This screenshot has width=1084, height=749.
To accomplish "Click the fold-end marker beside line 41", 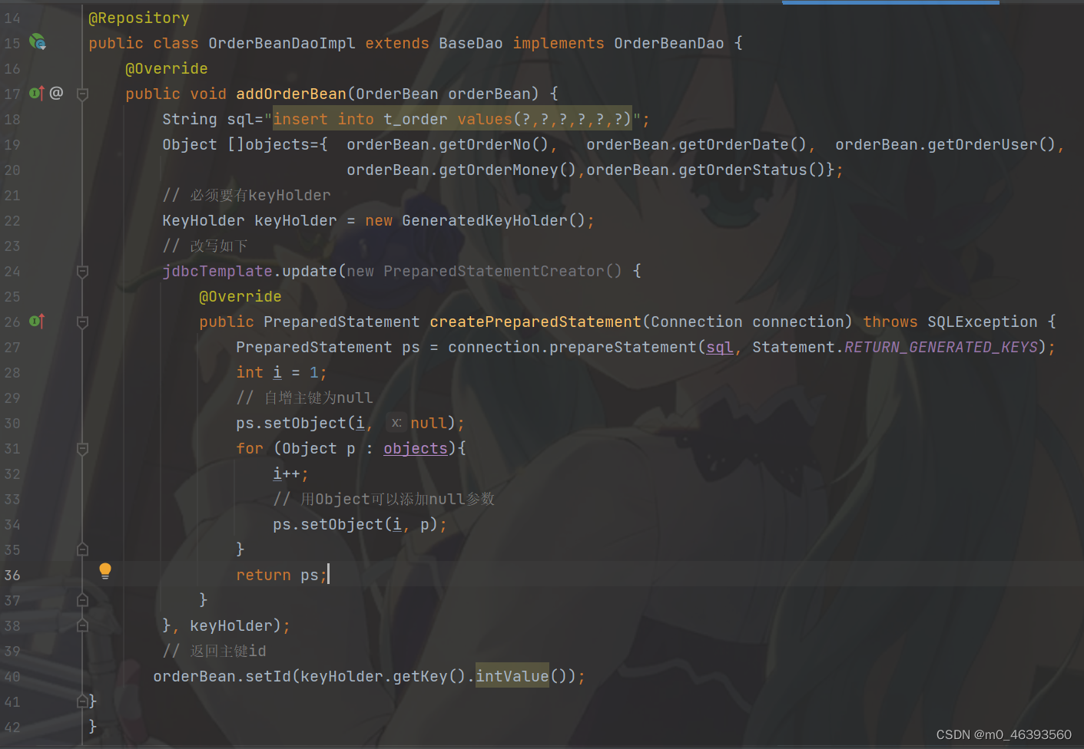I will tap(82, 701).
